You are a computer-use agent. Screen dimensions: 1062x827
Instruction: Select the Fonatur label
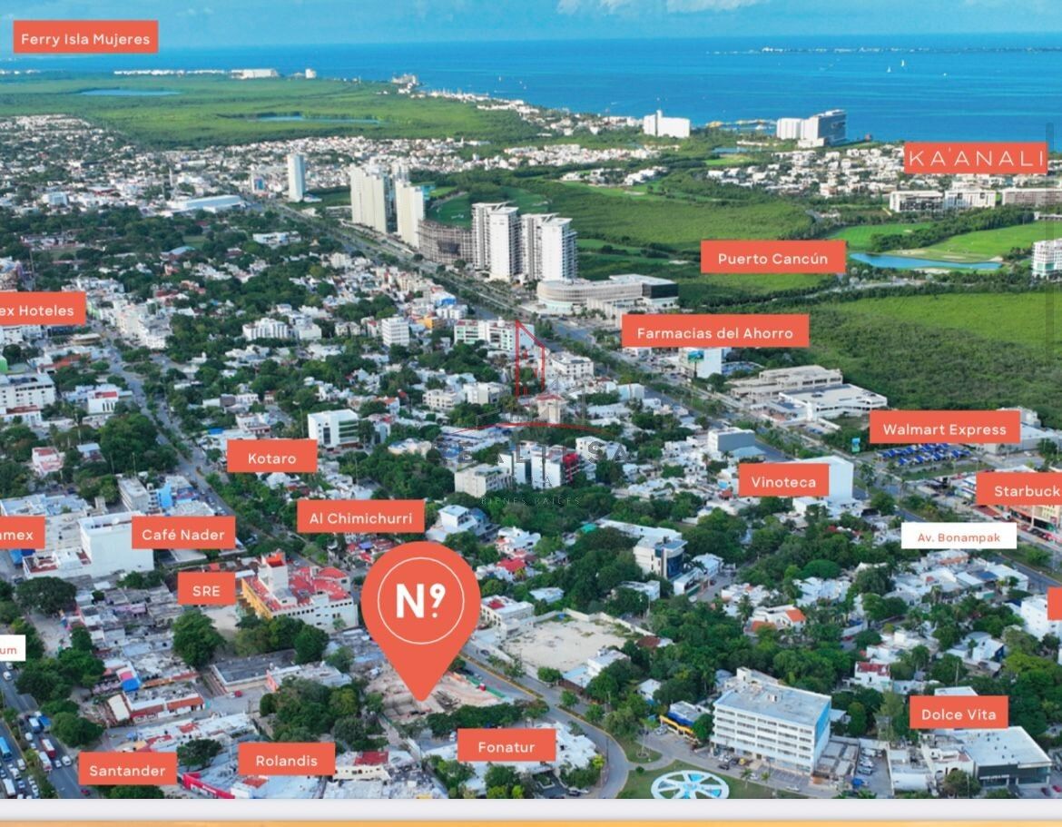506,746
